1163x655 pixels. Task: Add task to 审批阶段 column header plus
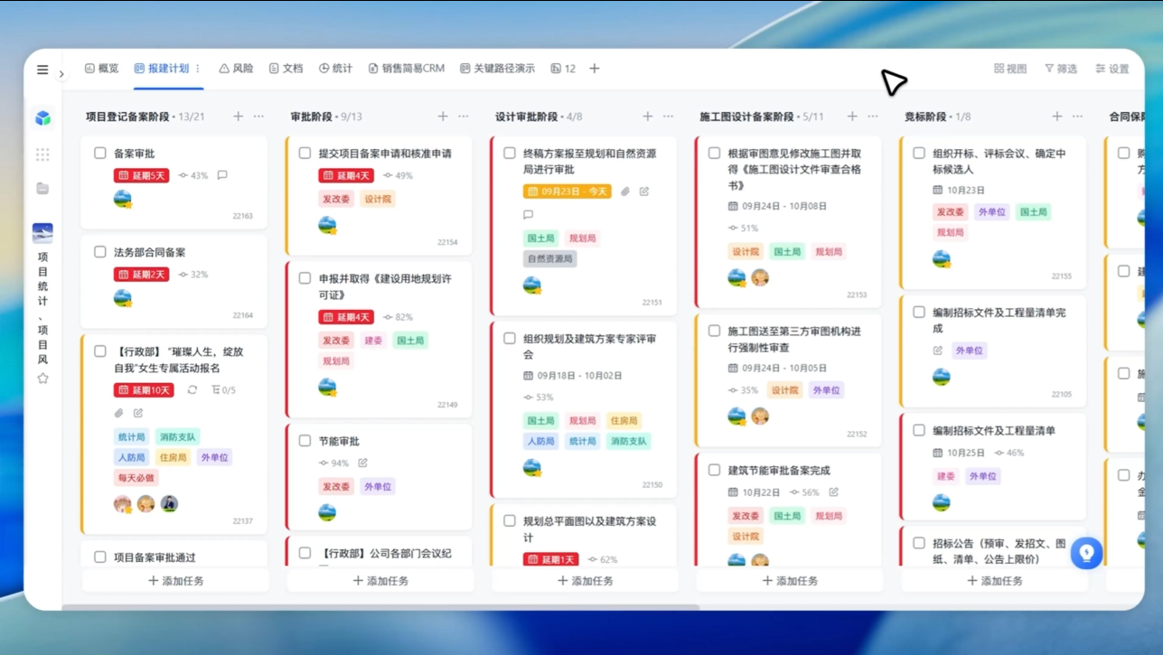(x=443, y=117)
